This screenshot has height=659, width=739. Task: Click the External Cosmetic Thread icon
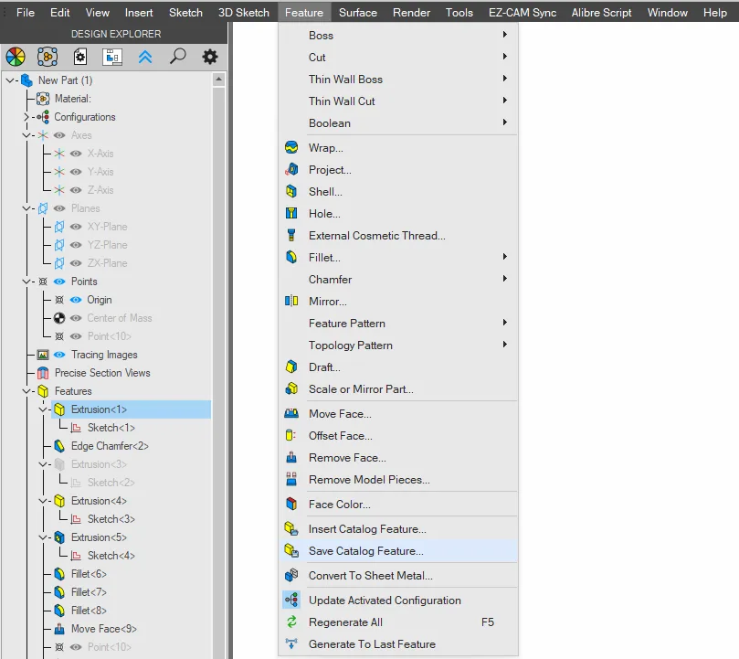291,236
